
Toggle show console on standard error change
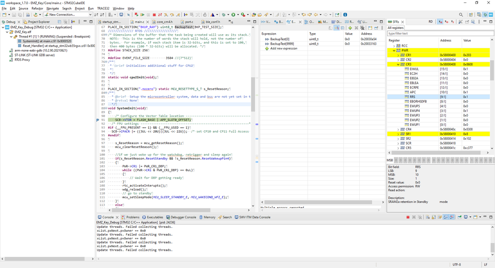452,217
